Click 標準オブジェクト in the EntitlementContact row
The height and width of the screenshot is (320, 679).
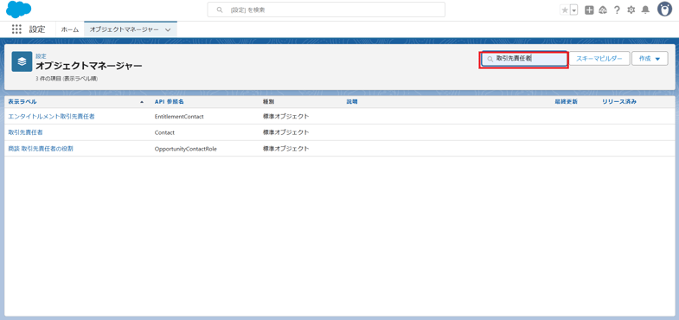coord(285,116)
